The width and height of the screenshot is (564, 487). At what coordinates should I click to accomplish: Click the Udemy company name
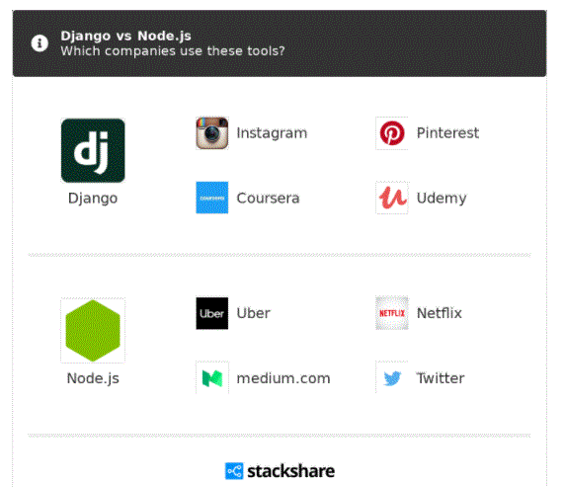click(x=442, y=199)
